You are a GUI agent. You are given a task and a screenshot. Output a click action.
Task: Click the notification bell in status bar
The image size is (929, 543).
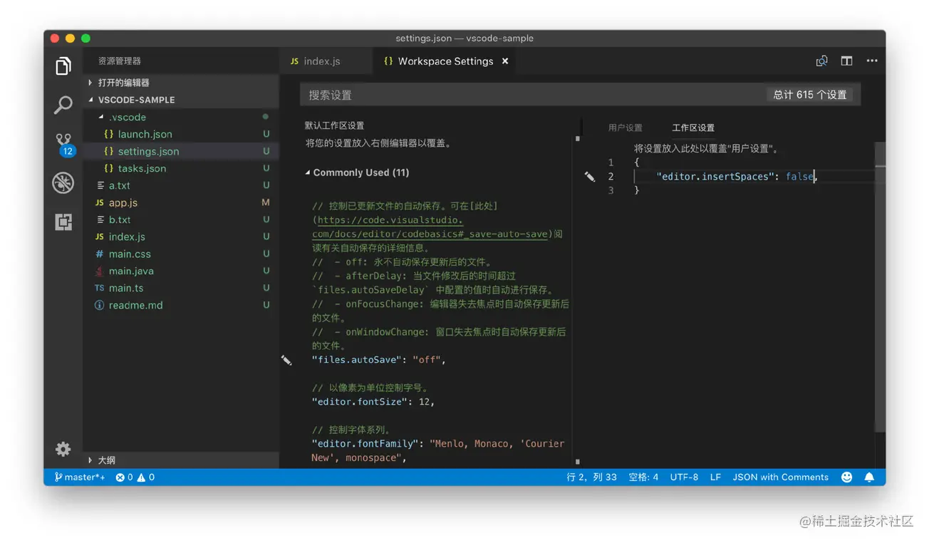tap(869, 477)
